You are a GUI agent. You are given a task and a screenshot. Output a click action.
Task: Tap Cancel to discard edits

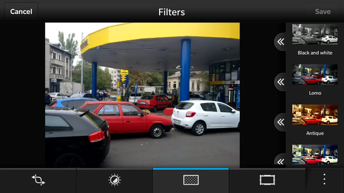(x=21, y=12)
